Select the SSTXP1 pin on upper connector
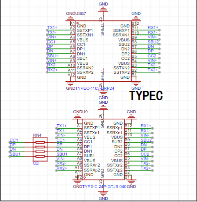 tap(85, 30)
